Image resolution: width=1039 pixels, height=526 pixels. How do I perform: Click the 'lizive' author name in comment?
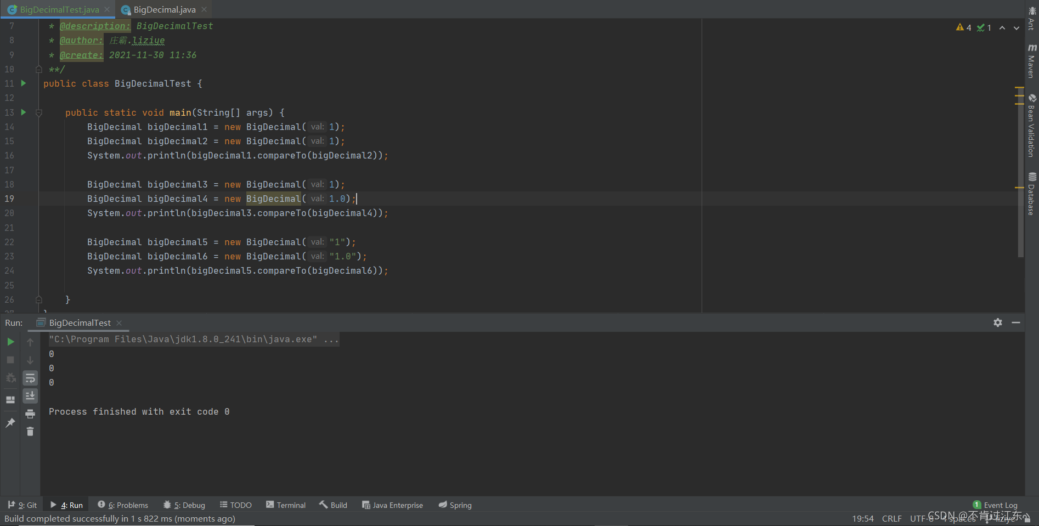pyautogui.click(x=148, y=41)
